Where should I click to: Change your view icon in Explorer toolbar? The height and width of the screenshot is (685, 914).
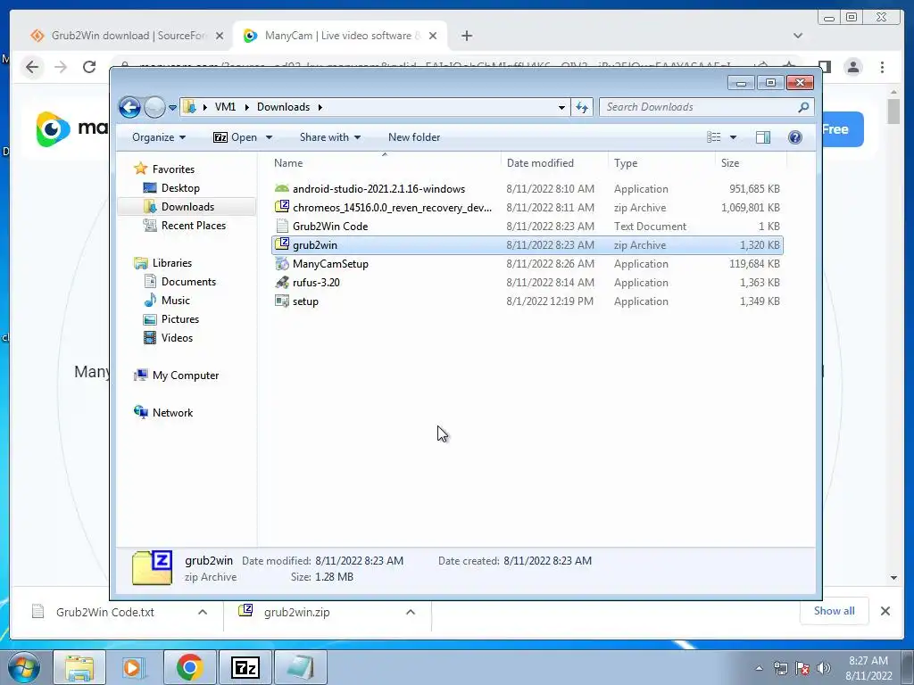click(x=713, y=137)
